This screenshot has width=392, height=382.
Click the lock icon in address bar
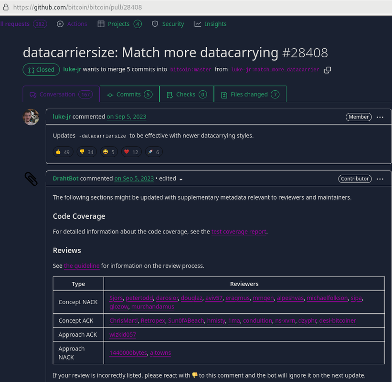tap(6, 7)
